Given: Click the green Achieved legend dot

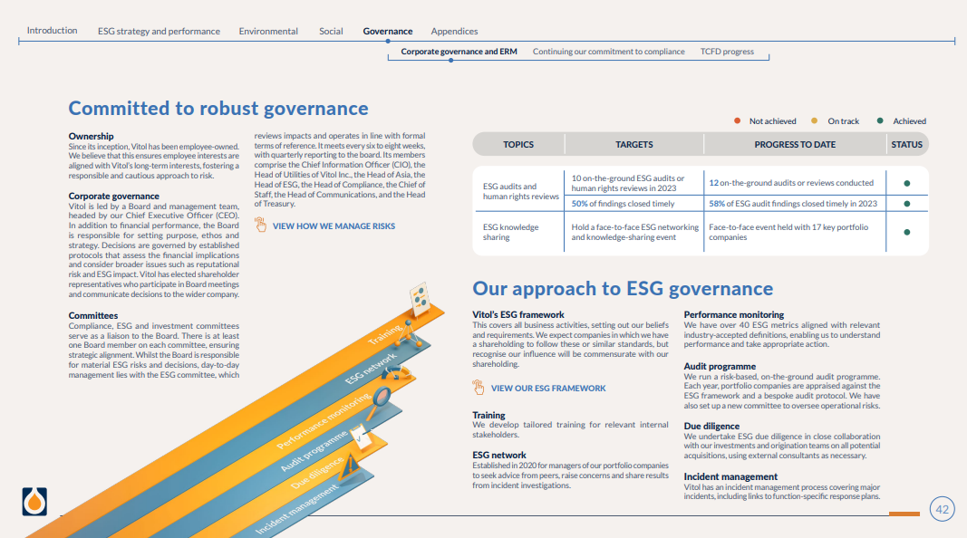Looking at the screenshot, I should [x=880, y=120].
